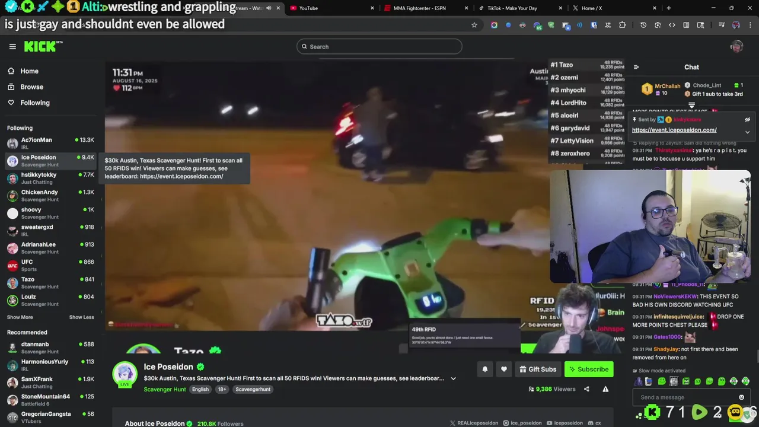Open UFC channel in Following list
This screenshot has width=759, height=427.
coord(50,265)
